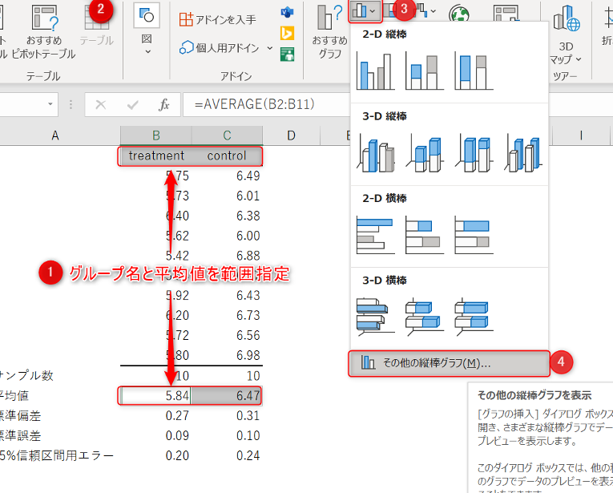
Task: Choose the 2-D clustered bar chart
Action: pyautogui.click(x=376, y=234)
